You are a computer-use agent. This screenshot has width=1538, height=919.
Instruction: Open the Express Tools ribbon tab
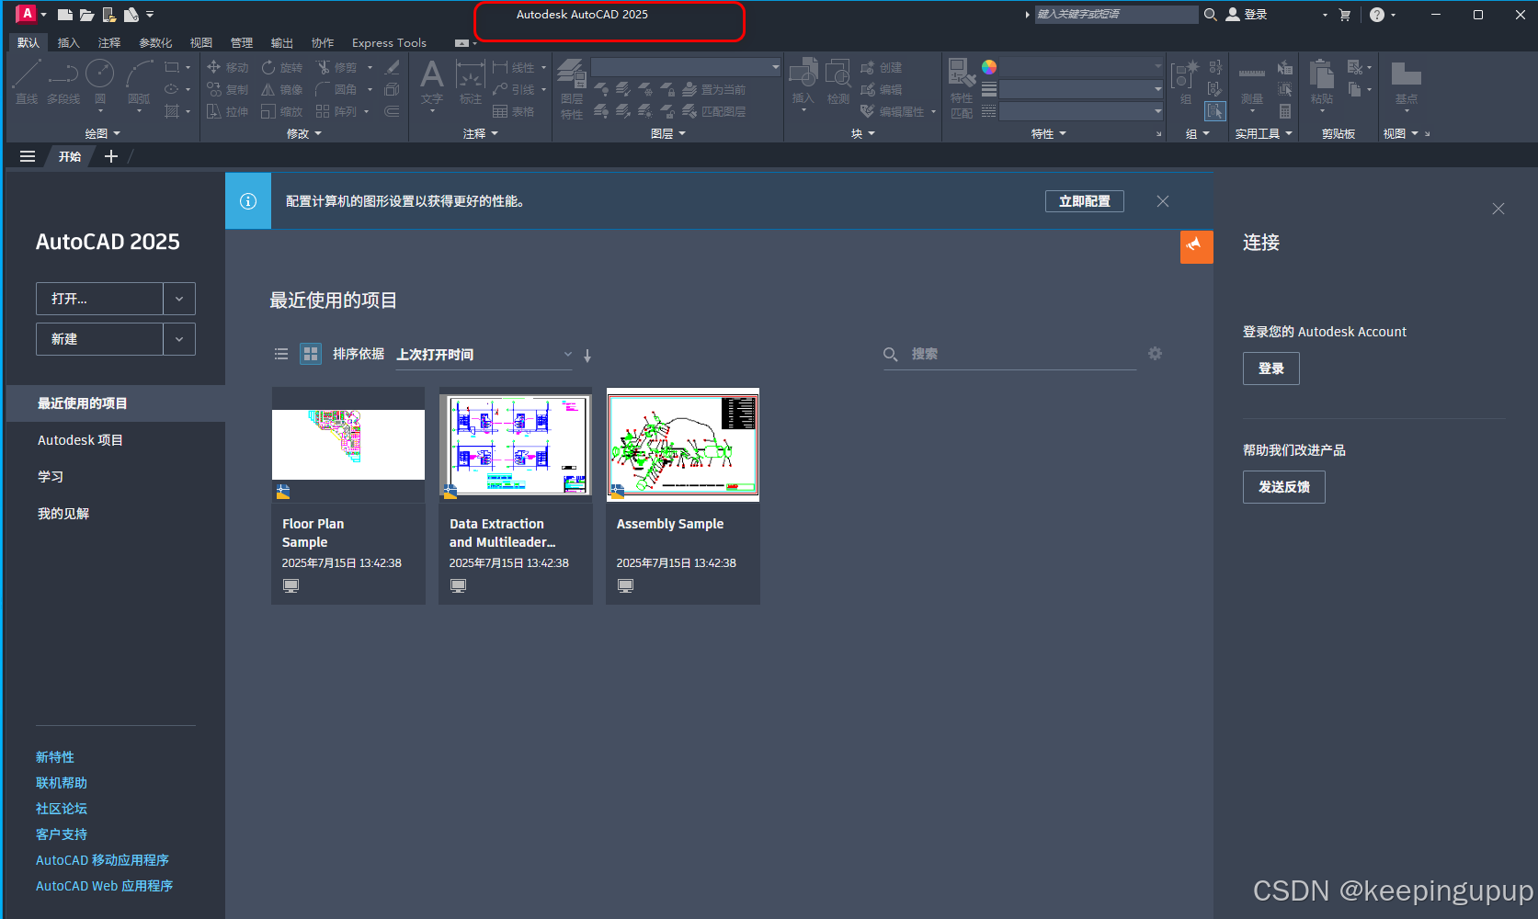(388, 42)
